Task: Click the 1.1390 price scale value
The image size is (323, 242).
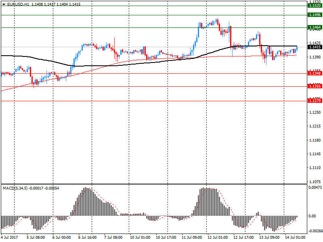Action: [315, 57]
